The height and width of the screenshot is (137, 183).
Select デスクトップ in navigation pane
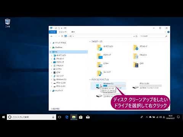coord(59,62)
